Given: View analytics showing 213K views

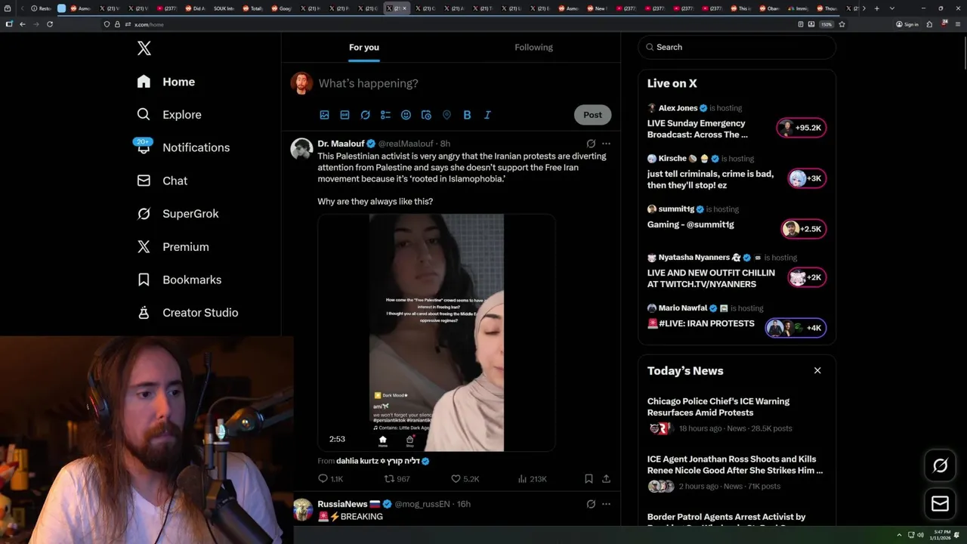Looking at the screenshot, I should tap(532, 479).
